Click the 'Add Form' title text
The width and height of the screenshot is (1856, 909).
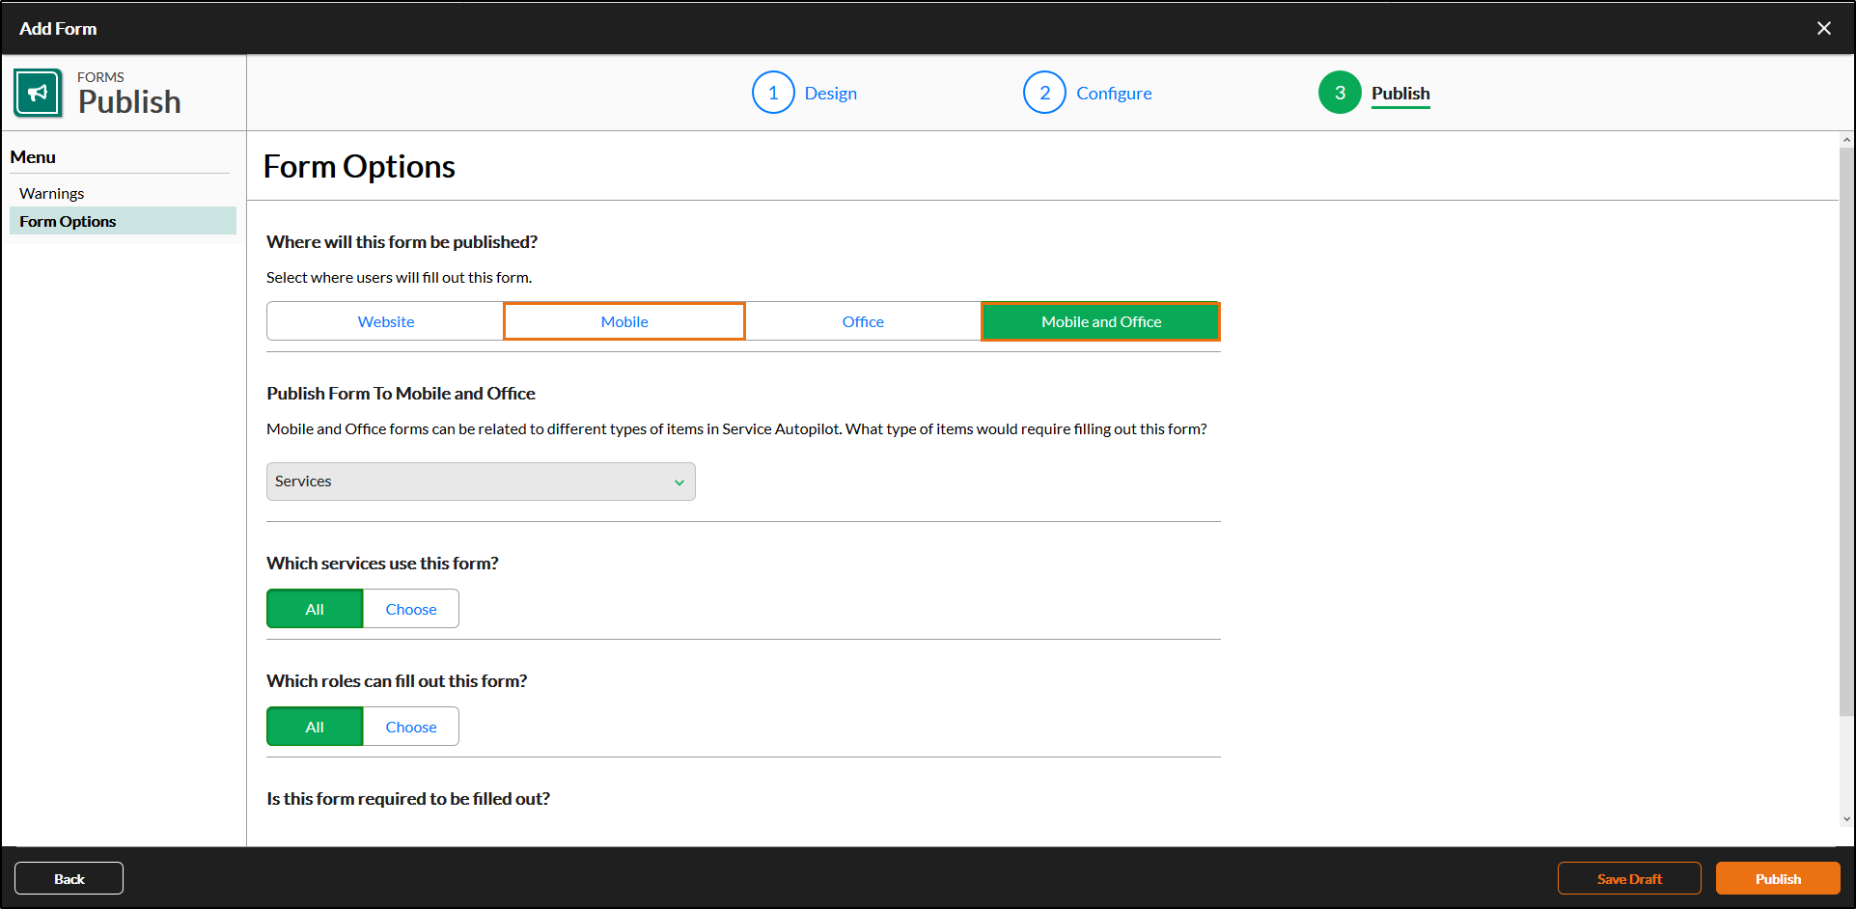point(58,28)
